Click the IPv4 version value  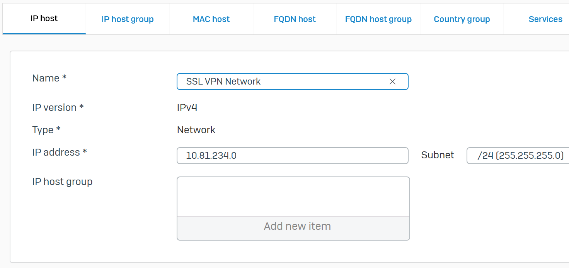(x=187, y=107)
